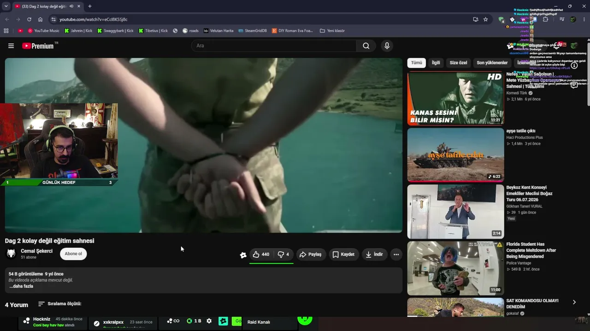
Task: Open Swaggybark | Kick bookmark
Action: tap(115, 31)
